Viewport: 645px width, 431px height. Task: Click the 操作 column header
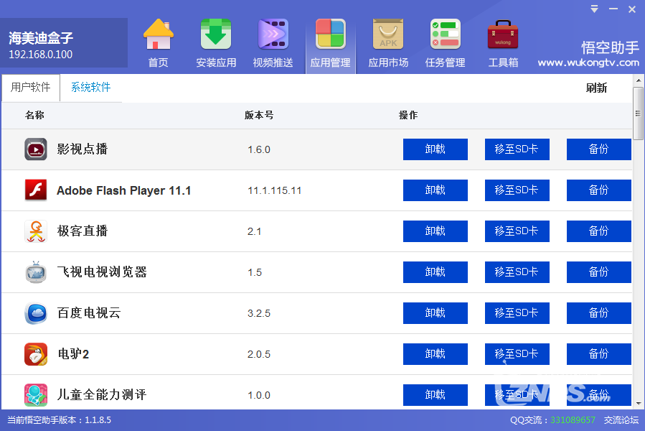(408, 115)
